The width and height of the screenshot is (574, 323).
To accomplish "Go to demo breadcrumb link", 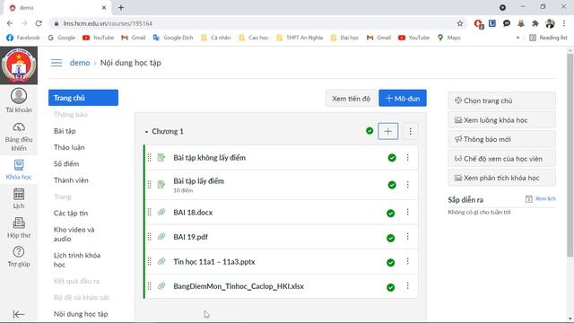I will (x=80, y=63).
